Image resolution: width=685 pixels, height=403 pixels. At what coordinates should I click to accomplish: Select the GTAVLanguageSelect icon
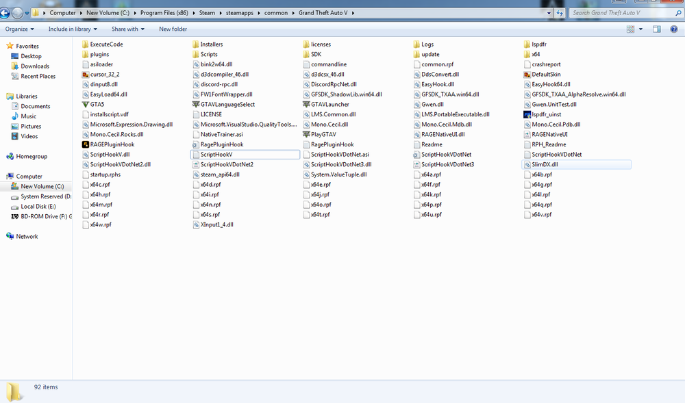[x=196, y=105]
